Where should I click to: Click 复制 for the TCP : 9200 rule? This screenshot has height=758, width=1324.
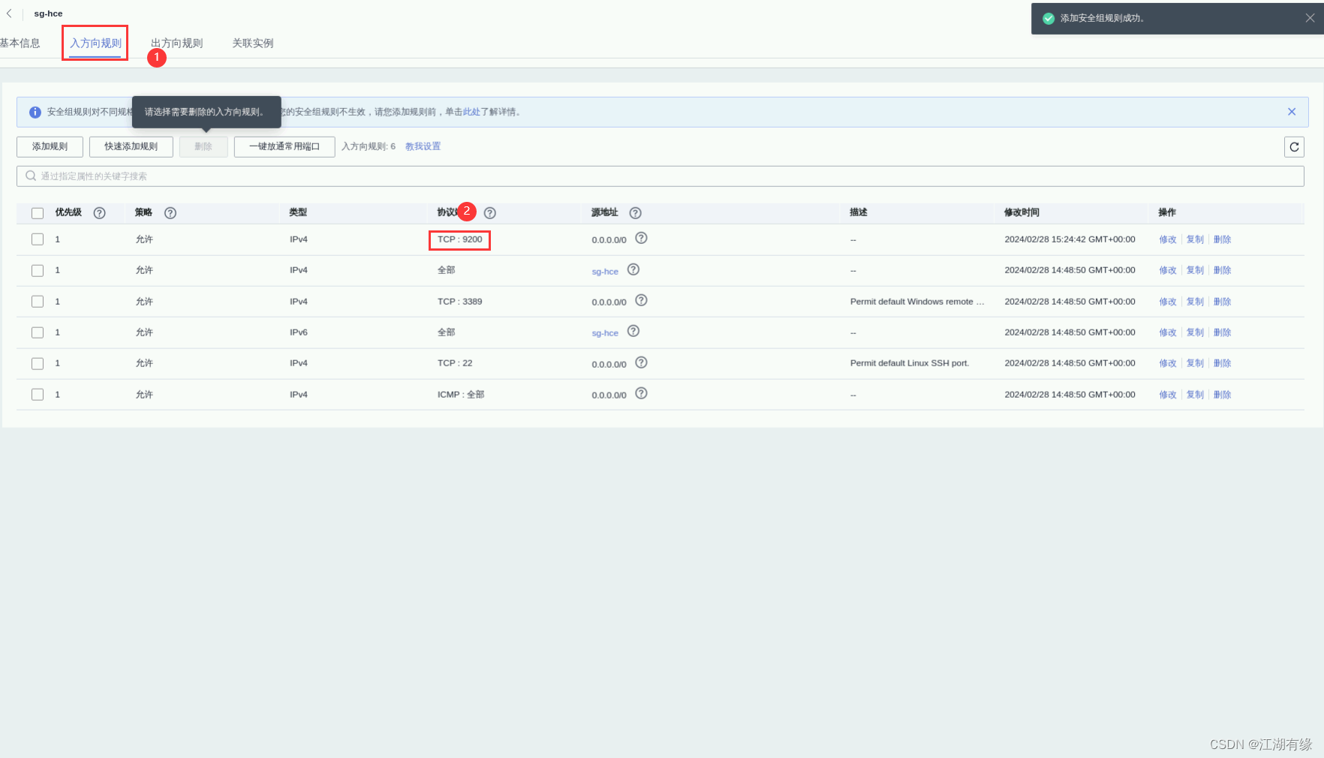pyautogui.click(x=1195, y=239)
